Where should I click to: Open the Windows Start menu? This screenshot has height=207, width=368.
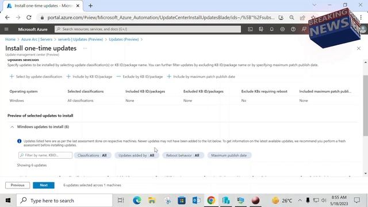coord(8,201)
